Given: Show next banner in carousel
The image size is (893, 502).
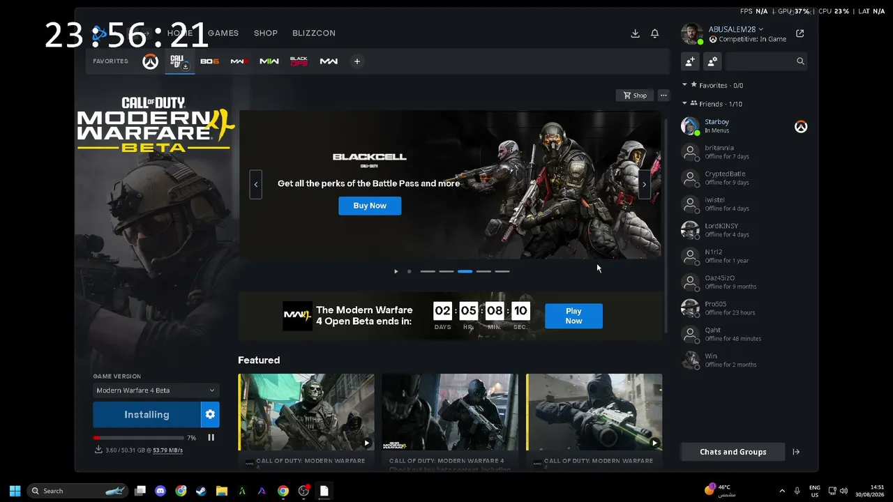Looking at the screenshot, I should pos(644,184).
